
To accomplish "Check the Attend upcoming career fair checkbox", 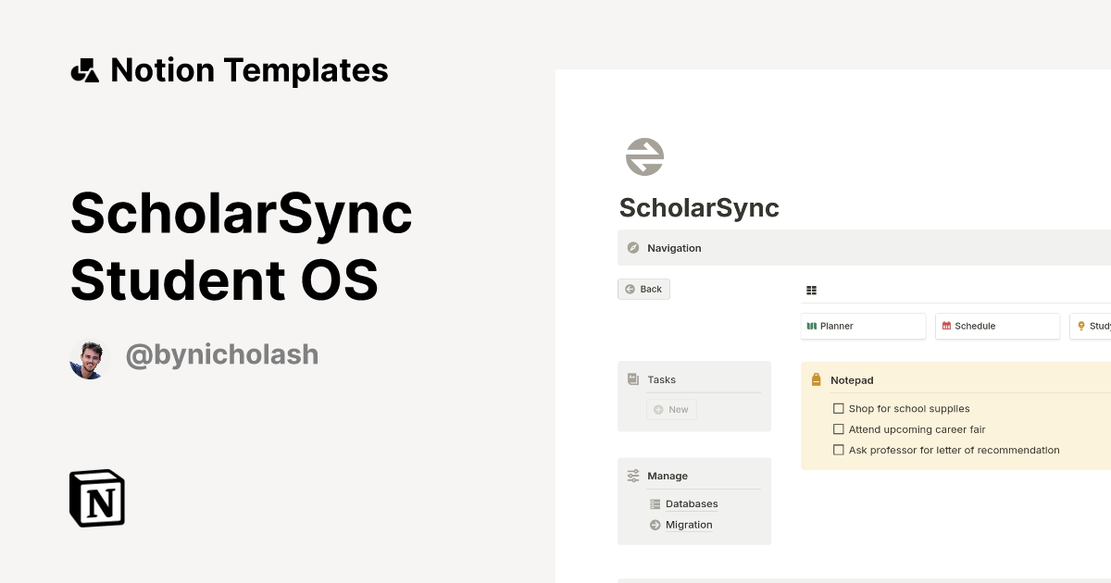I will point(839,428).
